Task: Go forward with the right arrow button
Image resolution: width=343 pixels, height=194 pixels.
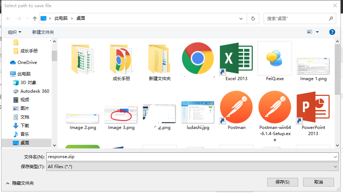Action: 19,19
